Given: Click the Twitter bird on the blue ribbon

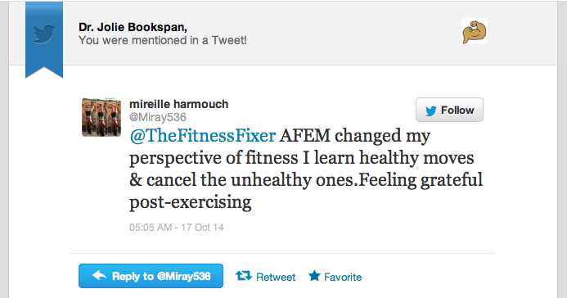Looking at the screenshot, I should [x=43, y=34].
